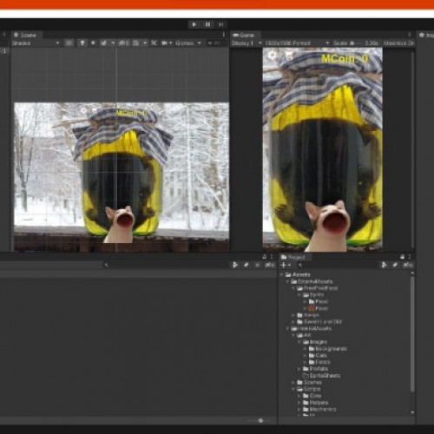Image resolution: width=434 pixels, height=434 pixels.
Task: Toggle Maximize On Play
Action: (399, 43)
